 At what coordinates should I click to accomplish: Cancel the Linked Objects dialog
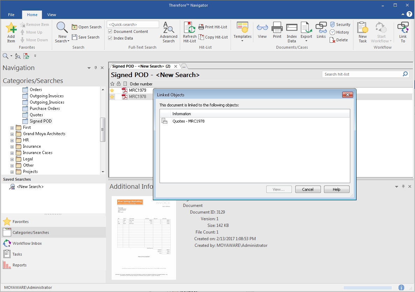[308, 189]
